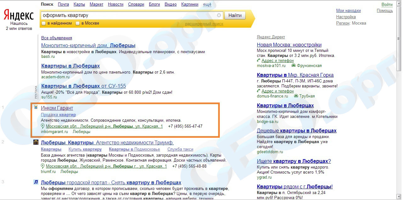Expand the "ещё" services menu
Screen dimensions: 403x200
(207, 4)
